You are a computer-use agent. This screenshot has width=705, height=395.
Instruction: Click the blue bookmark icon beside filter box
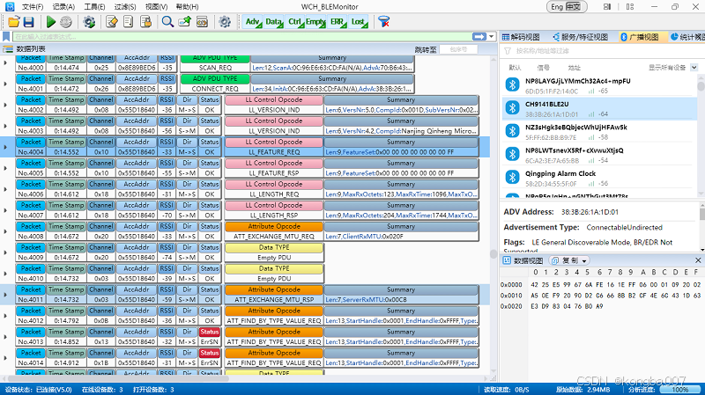[x=6, y=36]
